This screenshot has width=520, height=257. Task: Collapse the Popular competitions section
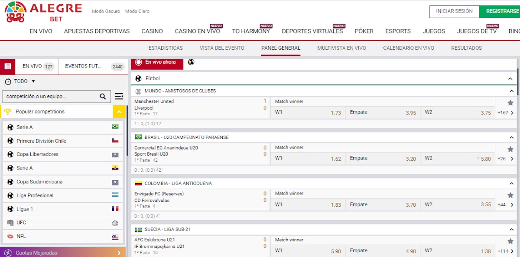(x=119, y=112)
